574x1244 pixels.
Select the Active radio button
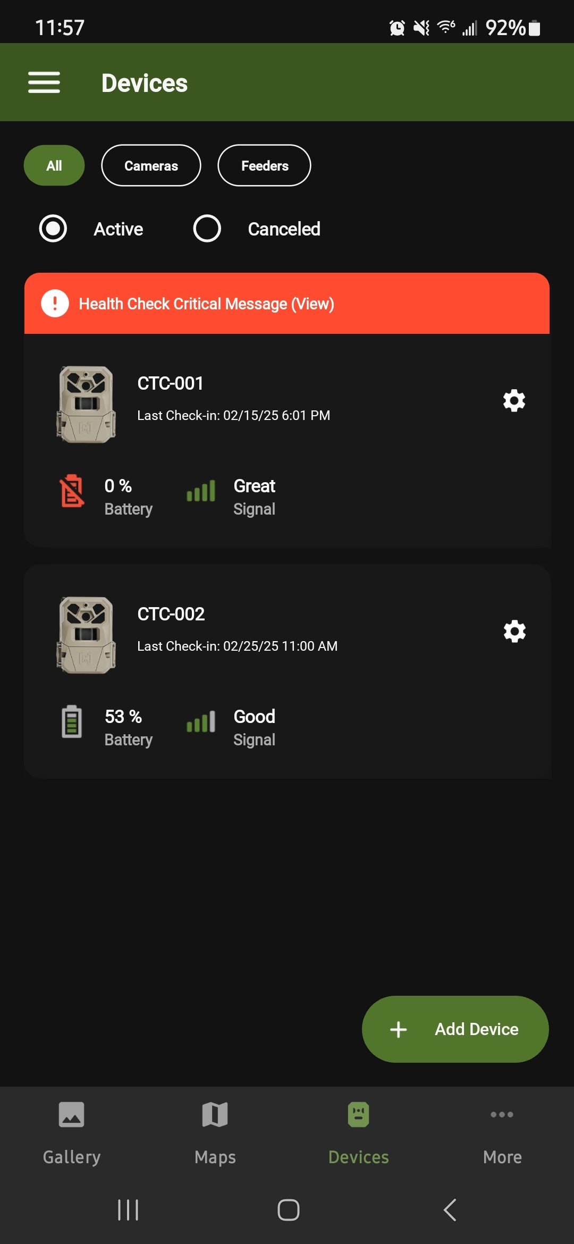[53, 229]
